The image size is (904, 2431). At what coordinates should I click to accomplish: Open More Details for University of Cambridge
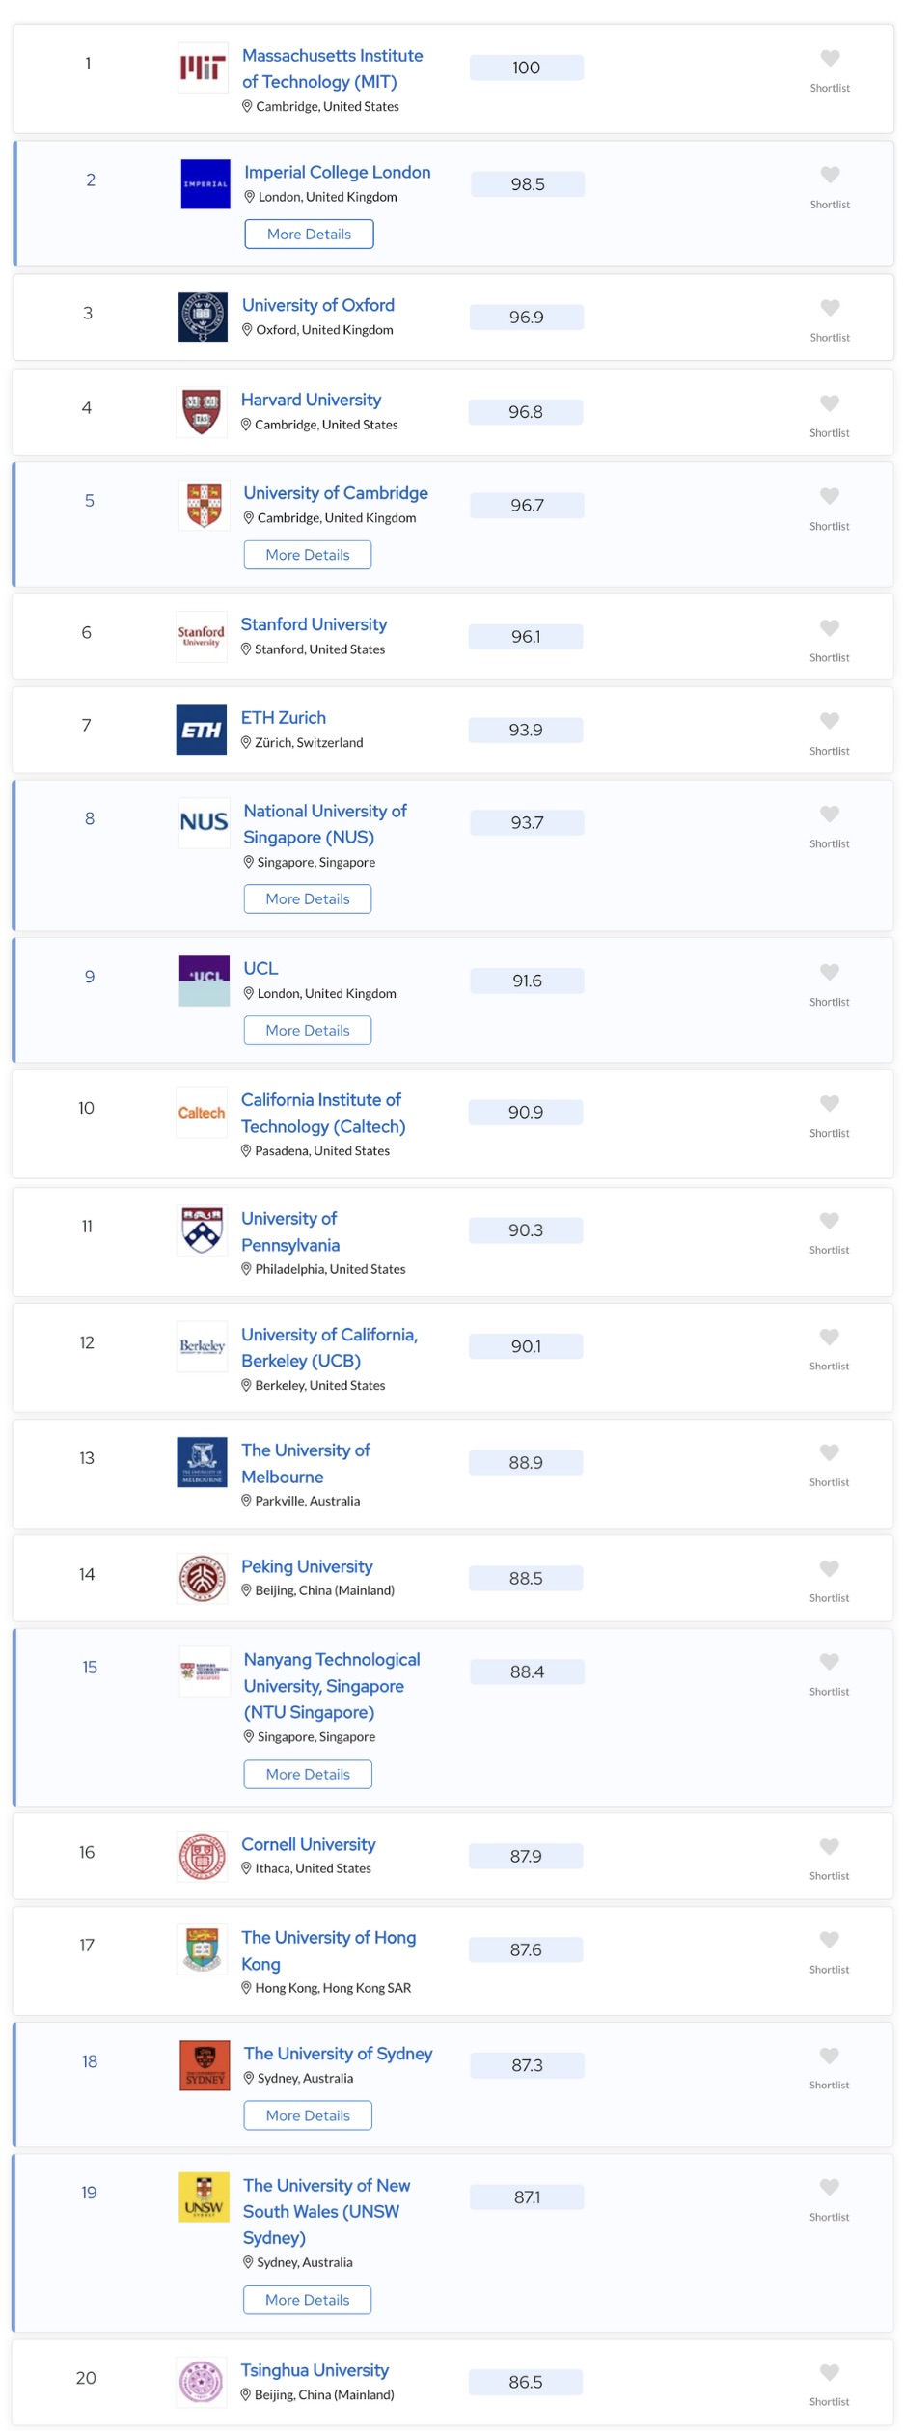click(x=307, y=554)
